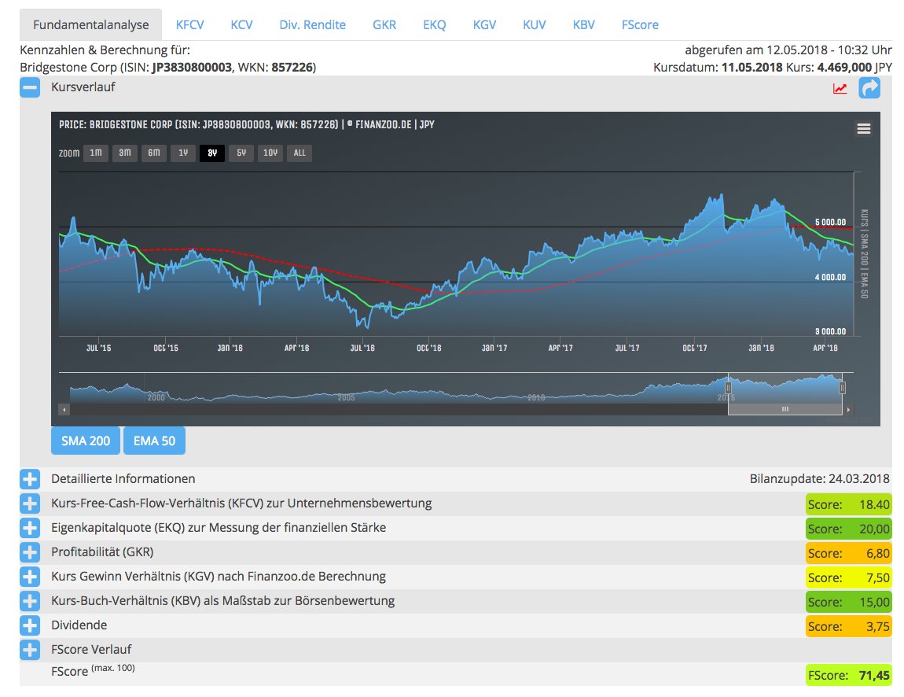Viewport: 904px width, 697px height.
Task: Collapse the Kursverlauf section with minus icon
Action: pyautogui.click(x=30, y=87)
